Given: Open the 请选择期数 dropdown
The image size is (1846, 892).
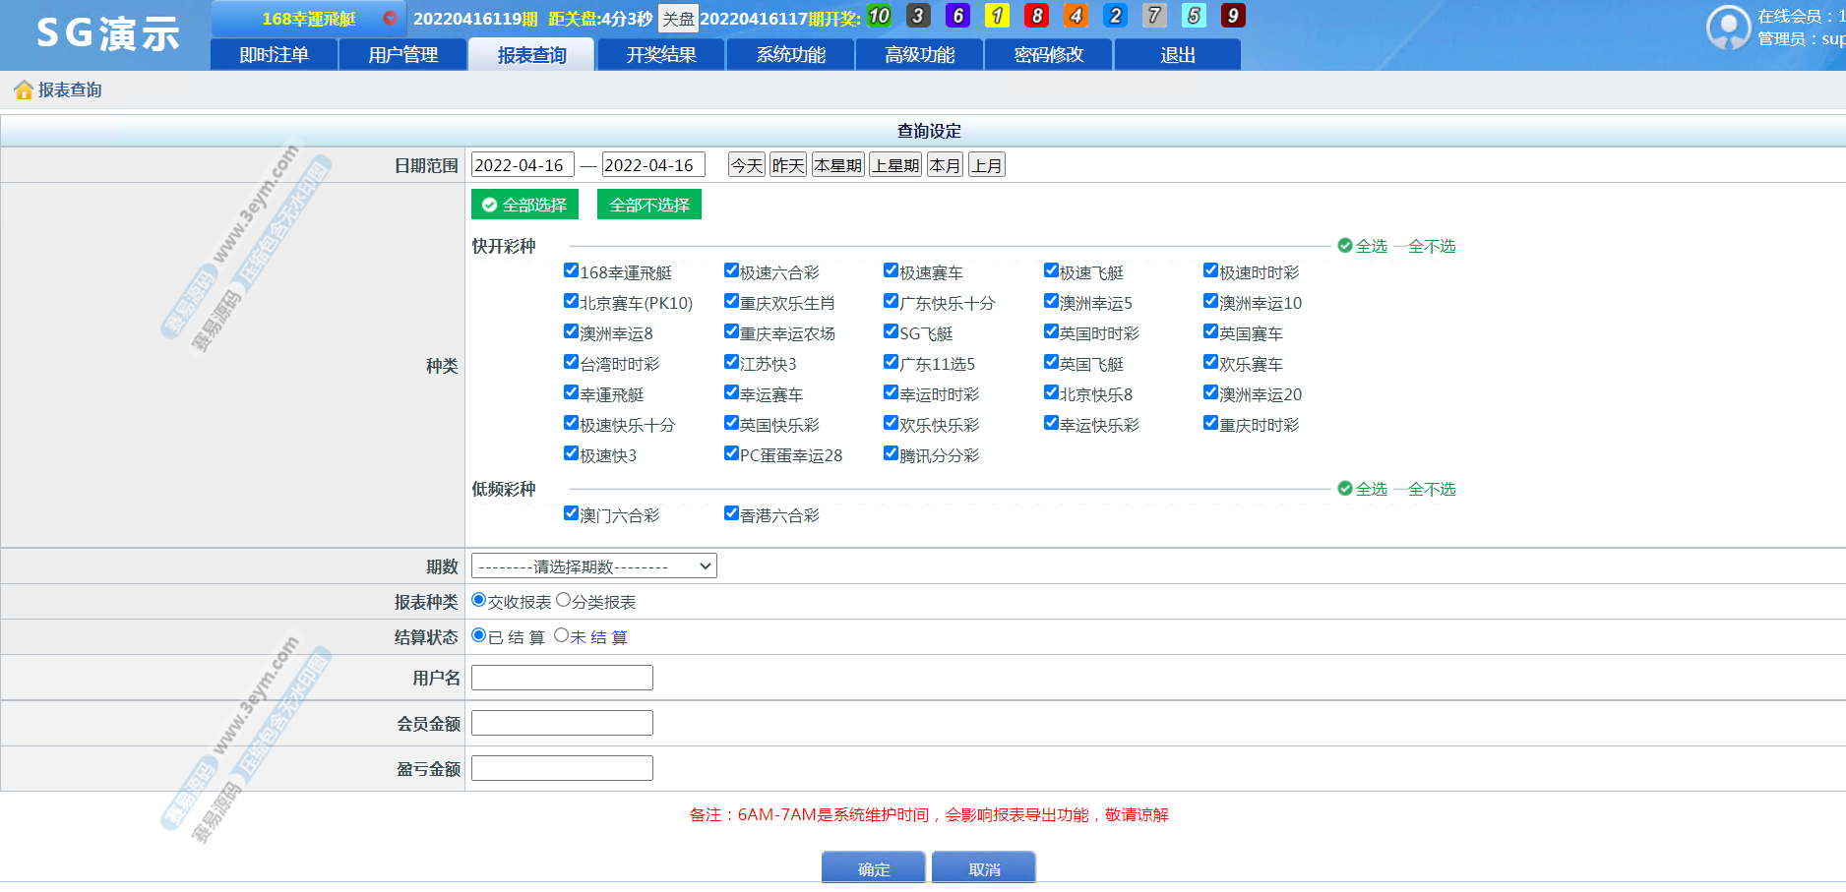Looking at the screenshot, I should (593, 566).
